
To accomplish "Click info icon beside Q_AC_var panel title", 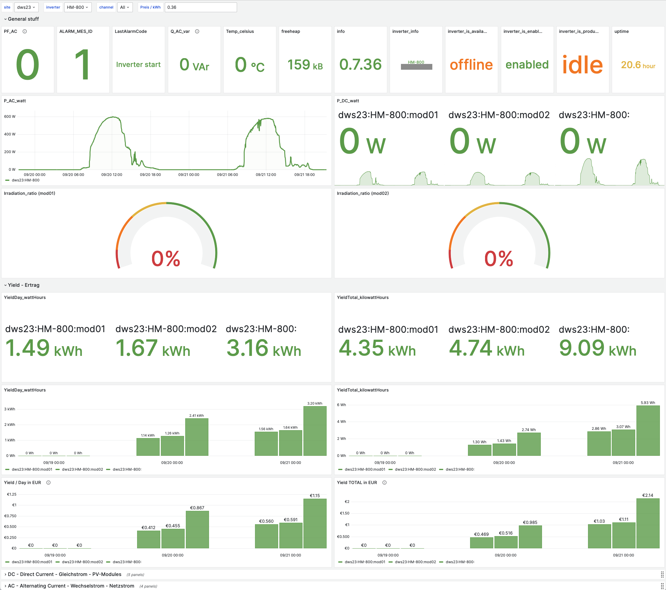I will pos(197,31).
